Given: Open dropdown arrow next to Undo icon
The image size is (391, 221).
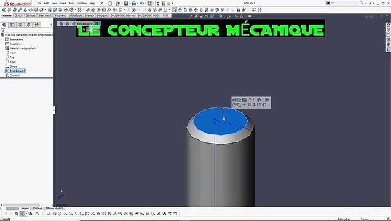Looking at the screenshot, I should pyautogui.click(x=146, y=4).
